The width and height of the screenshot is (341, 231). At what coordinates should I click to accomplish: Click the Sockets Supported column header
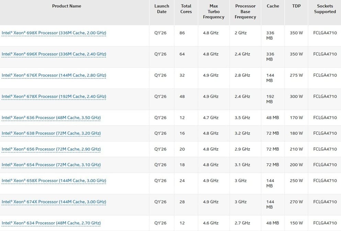click(x=325, y=9)
